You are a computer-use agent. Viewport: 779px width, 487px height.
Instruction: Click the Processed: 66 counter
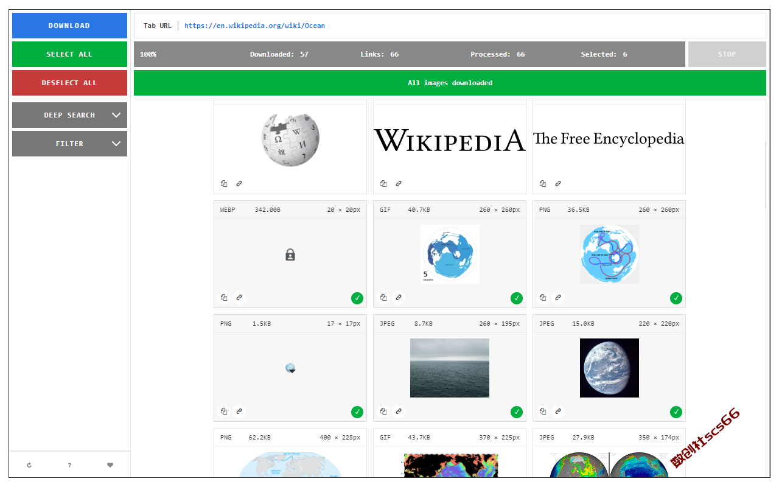tap(497, 54)
